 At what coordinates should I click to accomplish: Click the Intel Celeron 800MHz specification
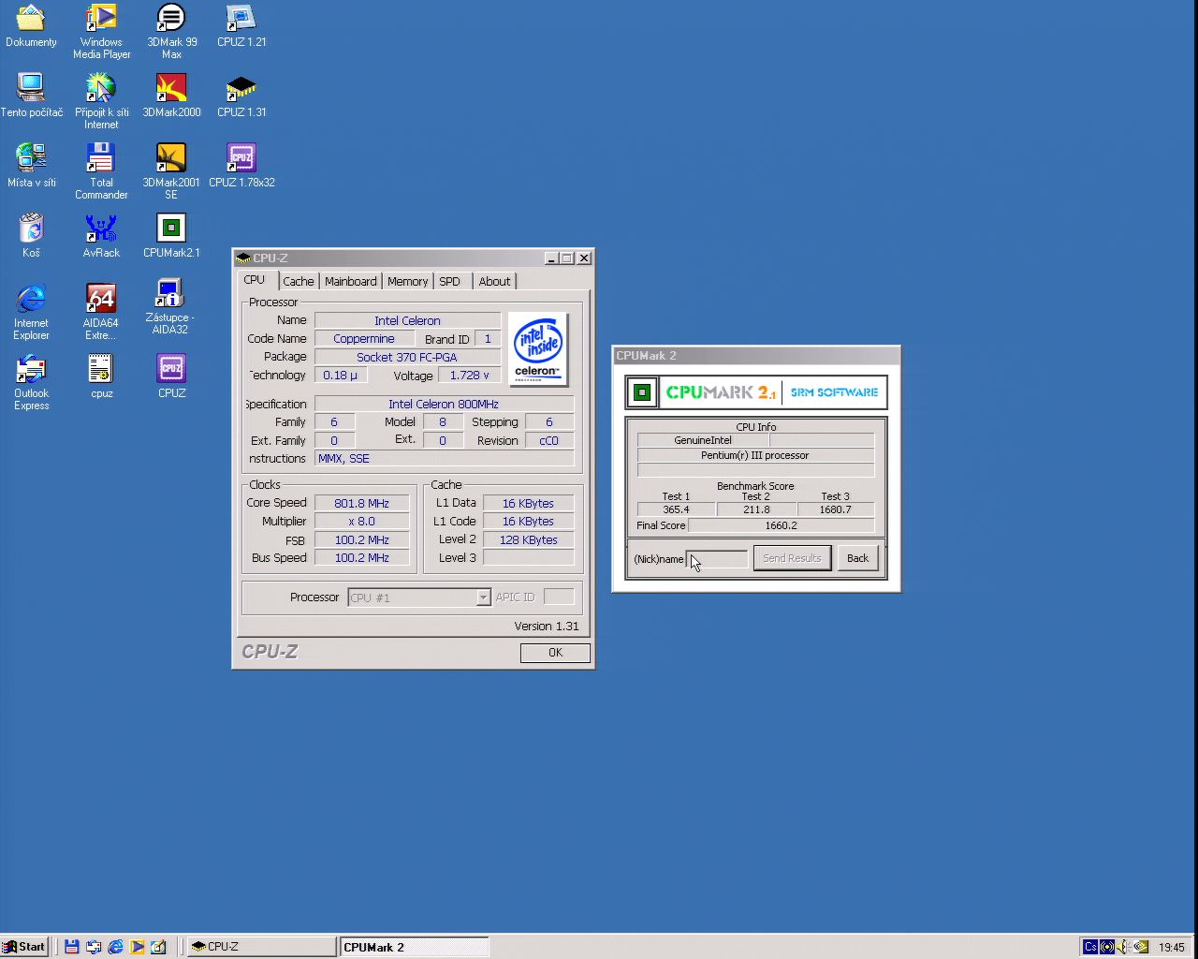point(444,405)
